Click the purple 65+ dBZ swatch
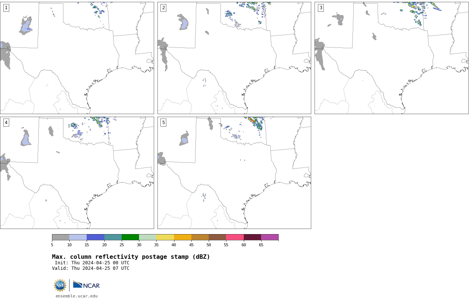 pos(270,237)
